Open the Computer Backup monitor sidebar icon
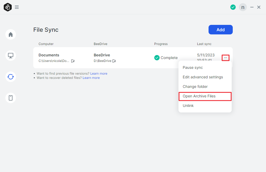 11,56
